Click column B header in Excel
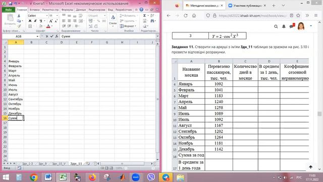Image resolution: width=323 pixels, height=182 pixels. (31, 42)
